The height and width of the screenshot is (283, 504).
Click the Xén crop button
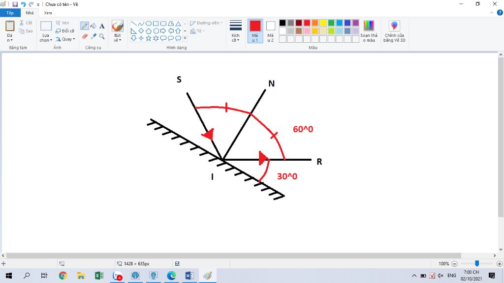tap(63, 23)
